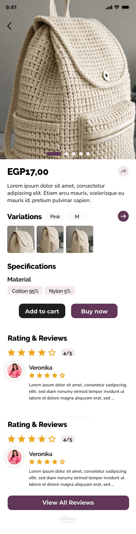Open the third backpack variation thumbnail
The height and width of the screenshot is (534, 136).
[79, 239]
